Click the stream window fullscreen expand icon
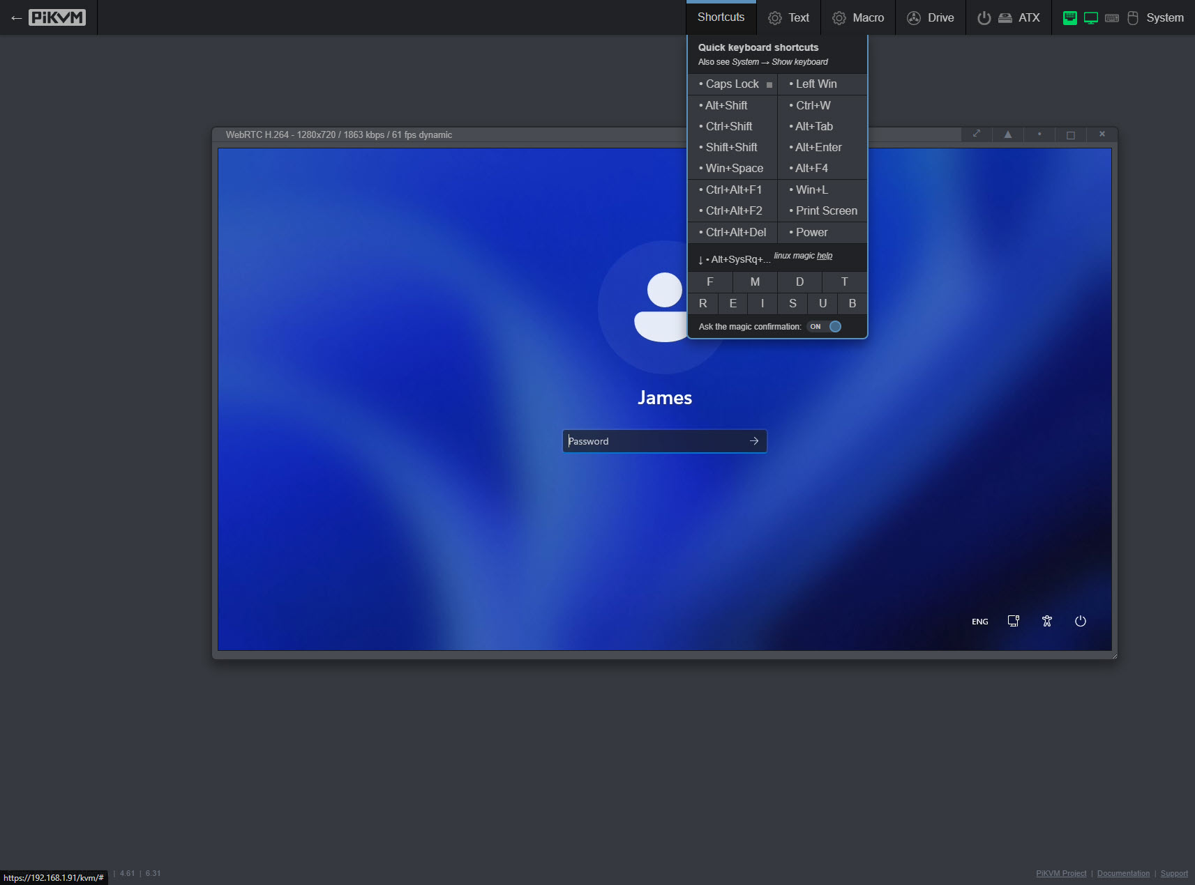 pyautogui.click(x=977, y=134)
